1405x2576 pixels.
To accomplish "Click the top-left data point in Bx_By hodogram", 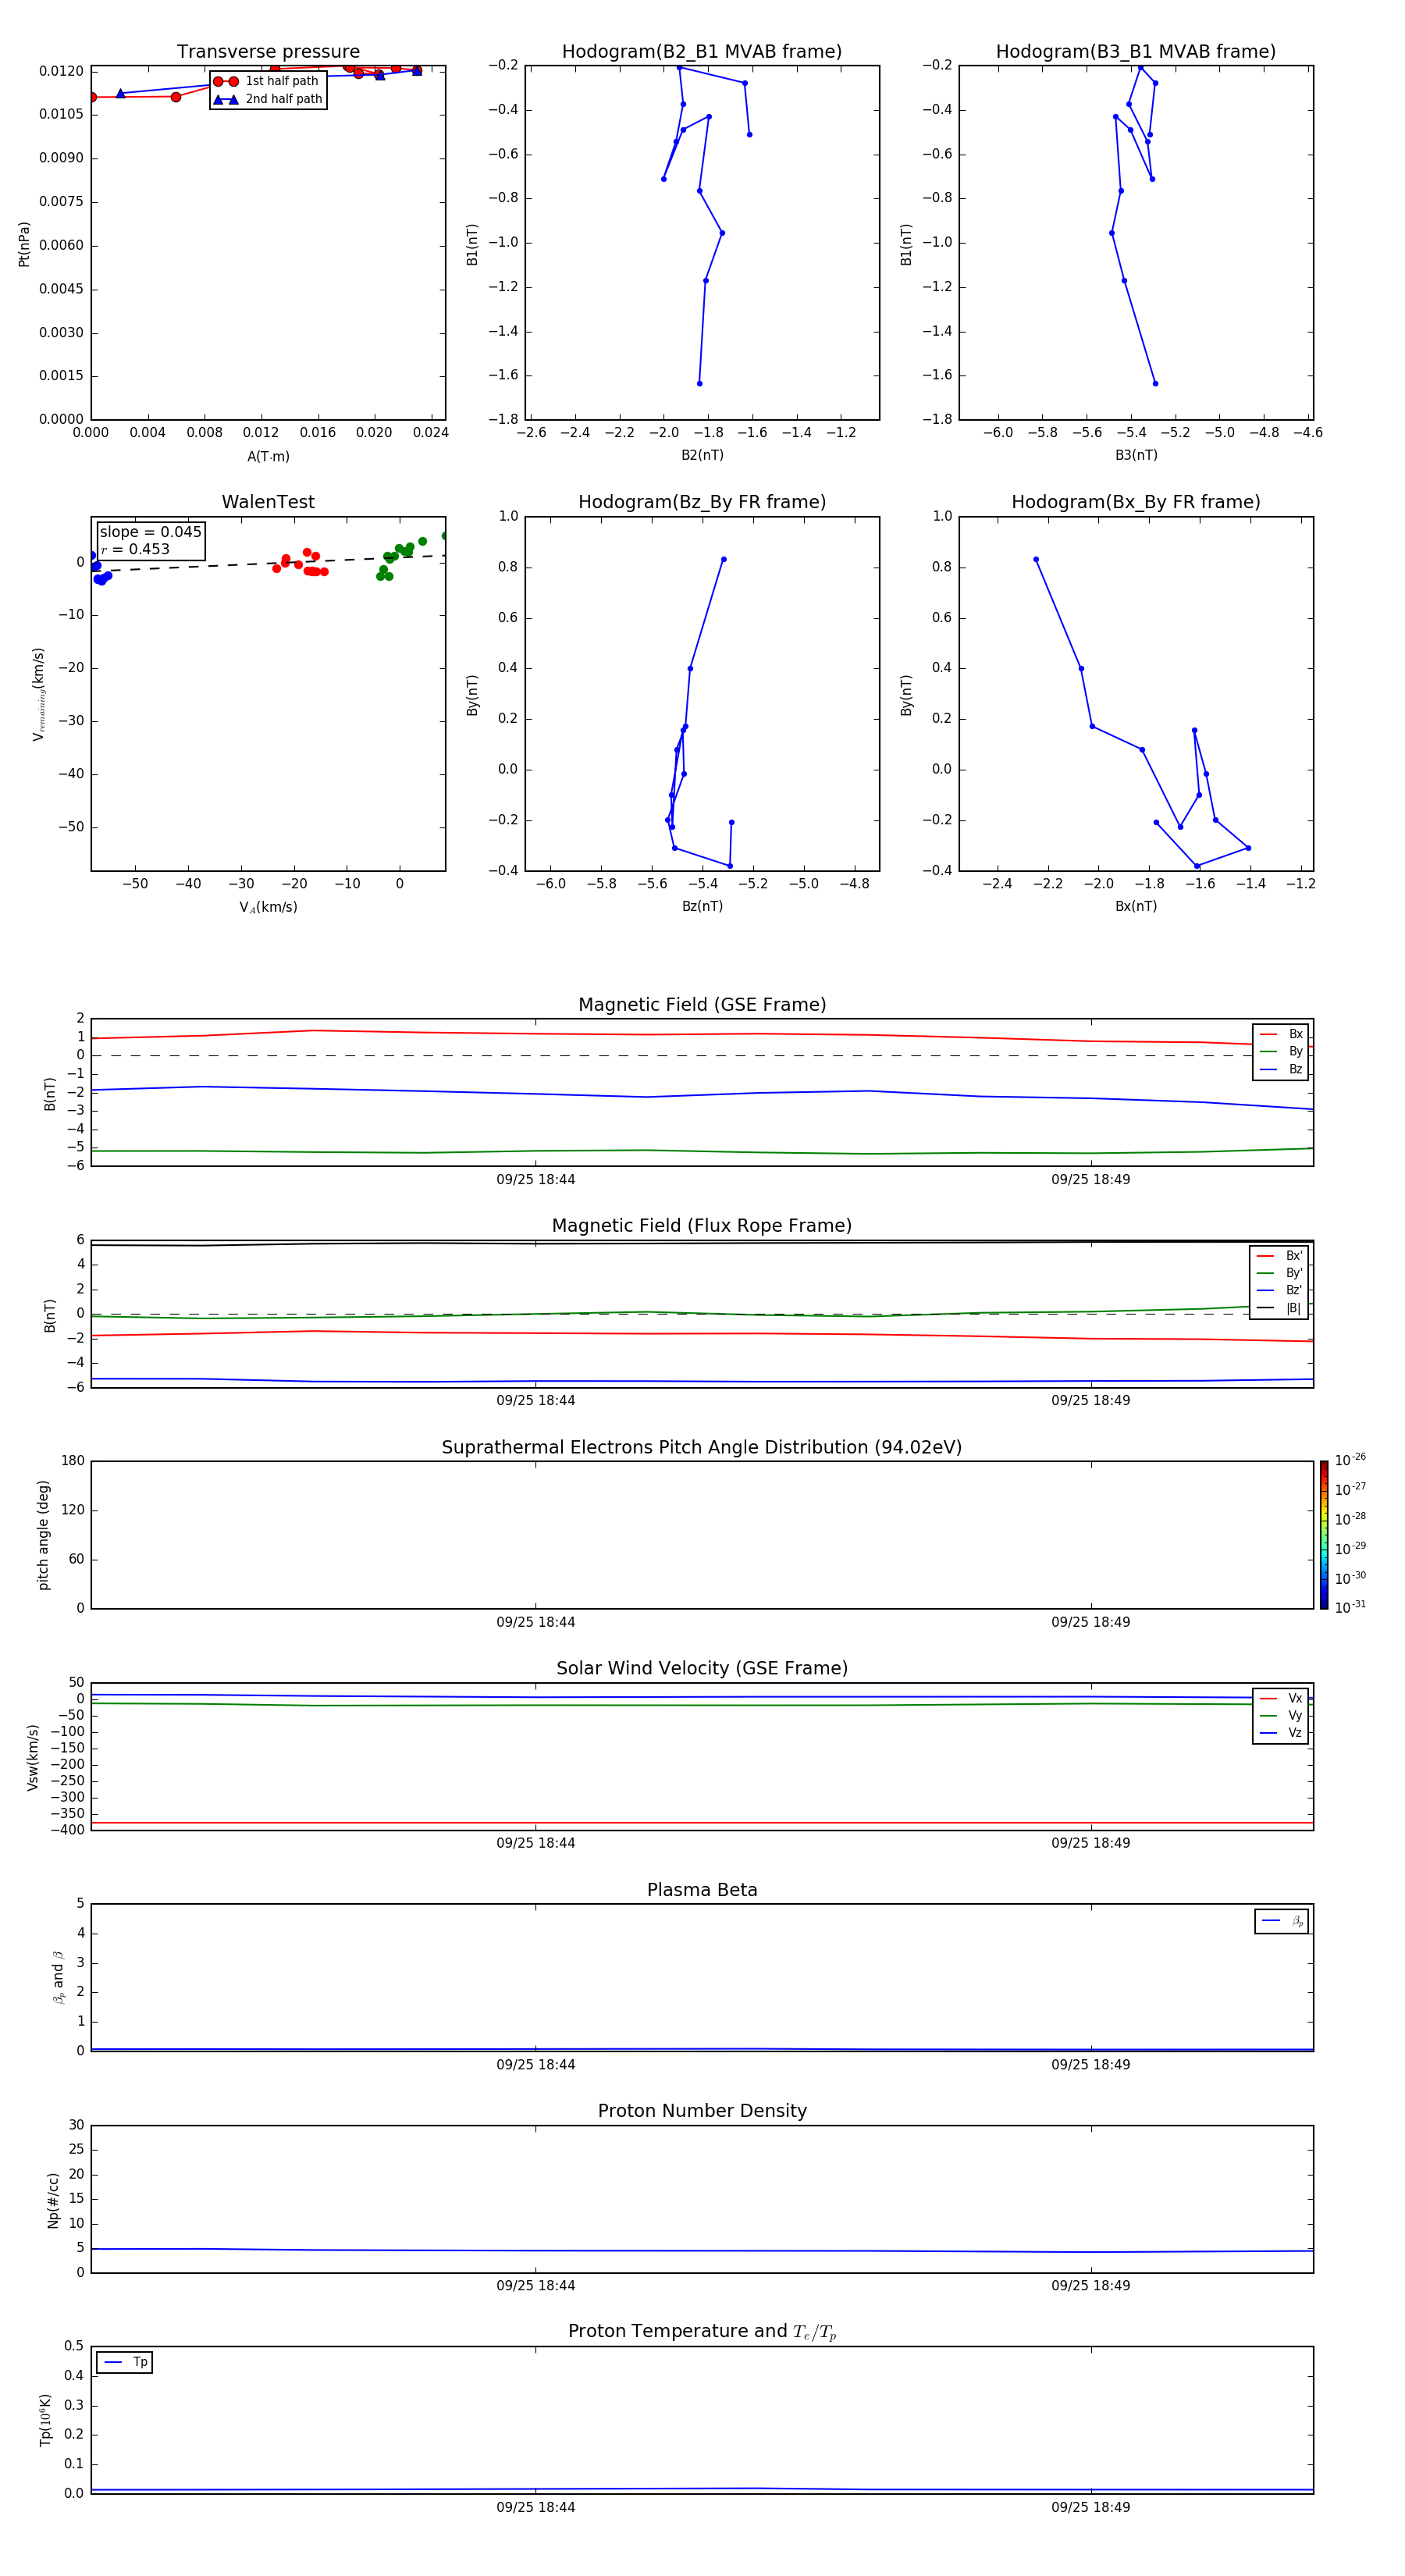I will point(1036,560).
